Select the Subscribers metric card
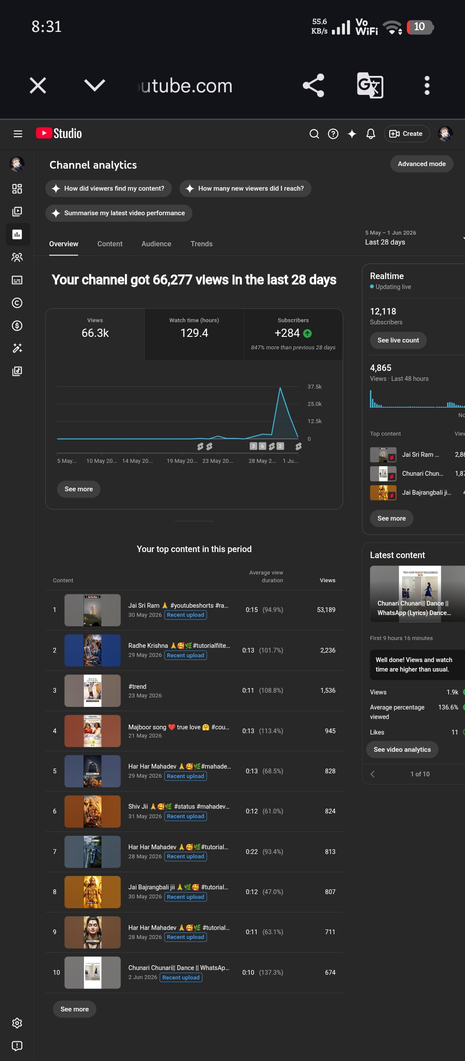Viewport: 465px width, 1061px height. point(293,334)
